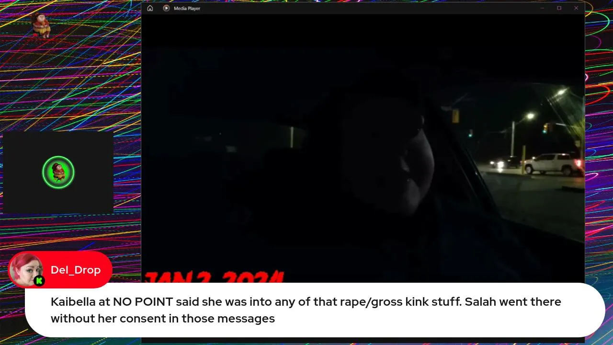Click the green-ringed avatar in the dark panel

(58, 172)
